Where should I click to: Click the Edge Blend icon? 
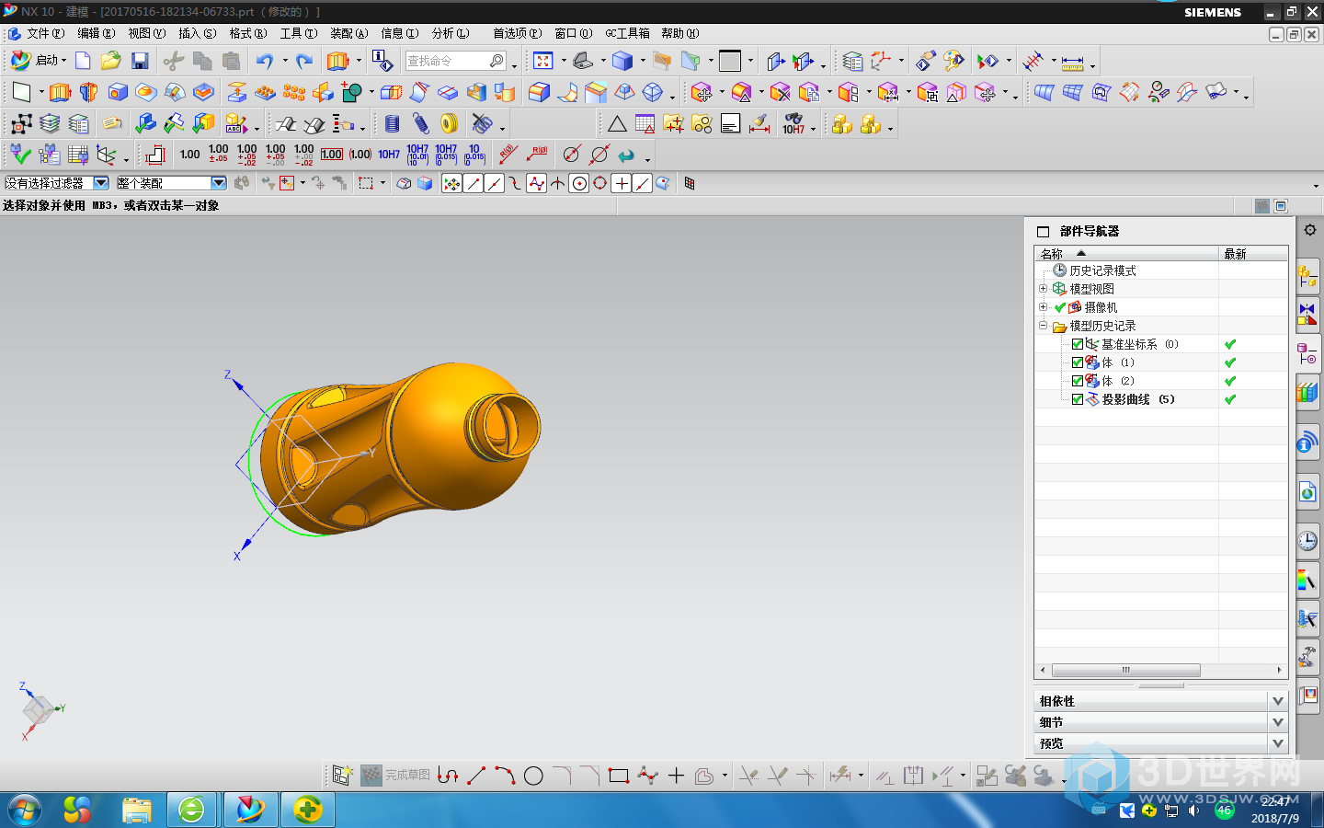(540, 92)
